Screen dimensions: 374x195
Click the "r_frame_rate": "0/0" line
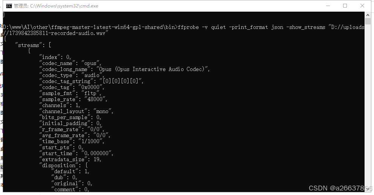click(x=72, y=129)
